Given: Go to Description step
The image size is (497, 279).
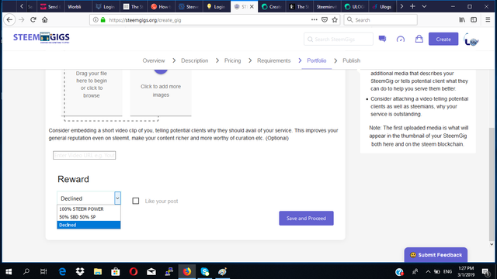Looking at the screenshot, I should (195, 60).
